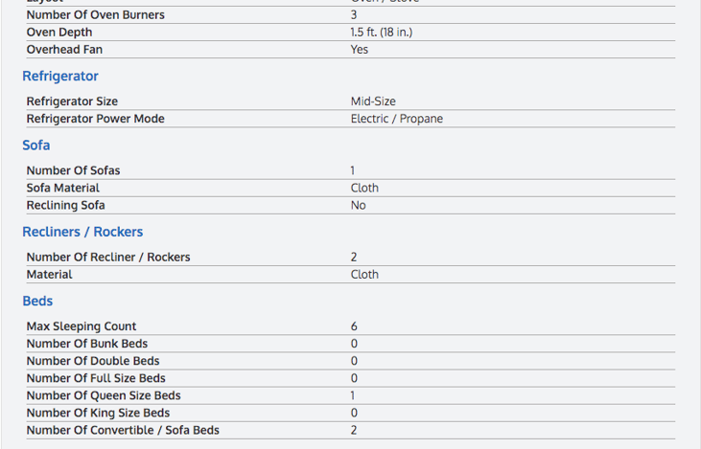
Task: Click the Oven Depth label
Action: [x=59, y=33]
